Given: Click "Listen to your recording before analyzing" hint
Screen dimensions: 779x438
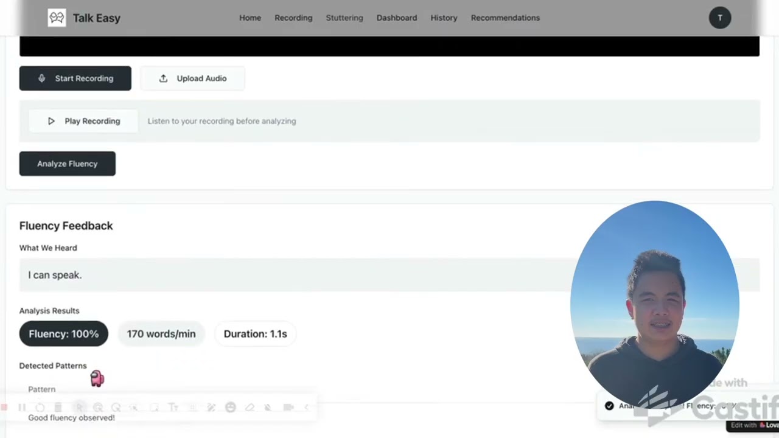Looking at the screenshot, I should [x=222, y=121].
